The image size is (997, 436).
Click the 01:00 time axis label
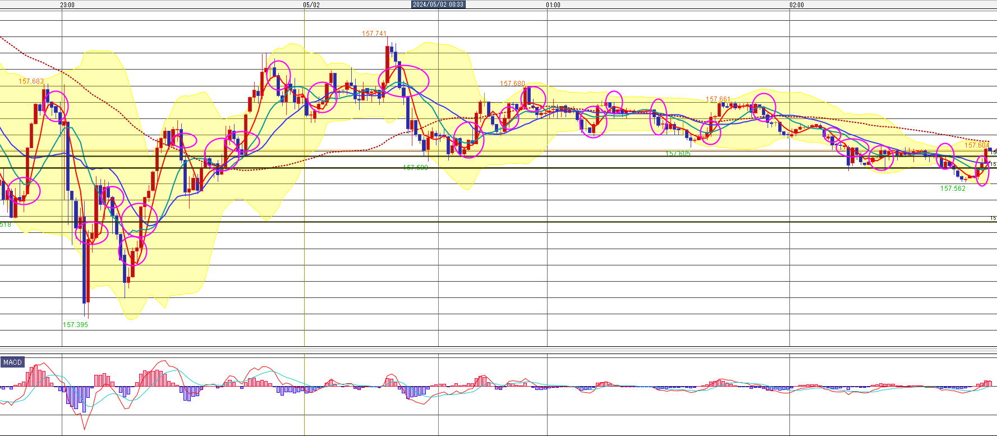coord(553,5)
